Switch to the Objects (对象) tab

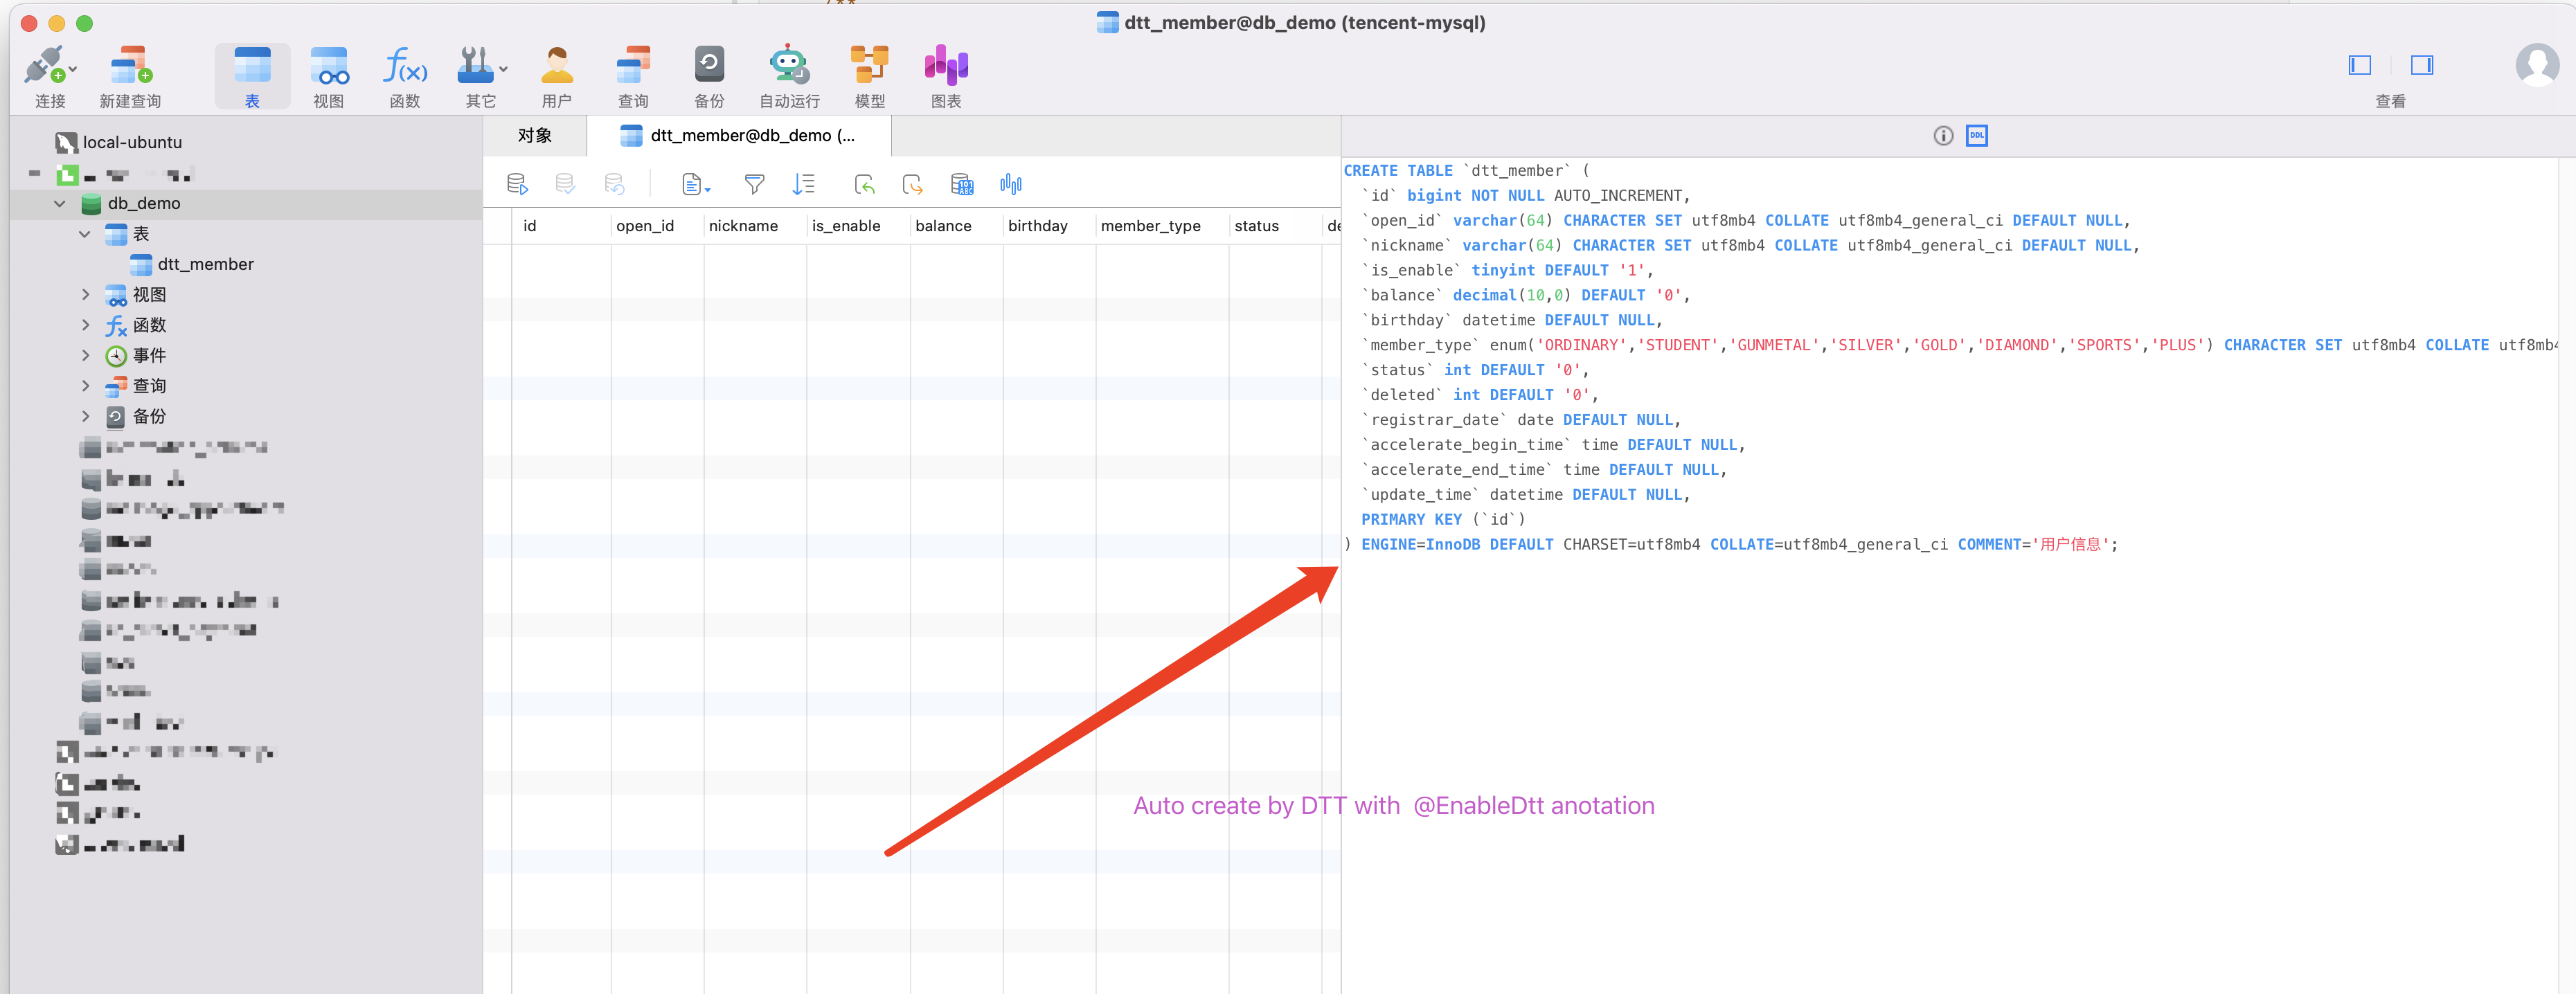click(x=534, y=136)
